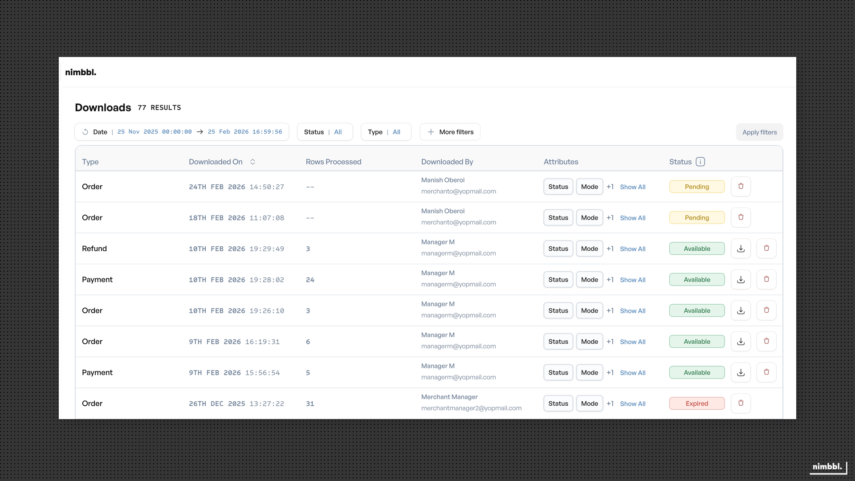Screen dimensions: 855x481
Task: Click Show All link on the Refund row
Action: coord(632,249)
